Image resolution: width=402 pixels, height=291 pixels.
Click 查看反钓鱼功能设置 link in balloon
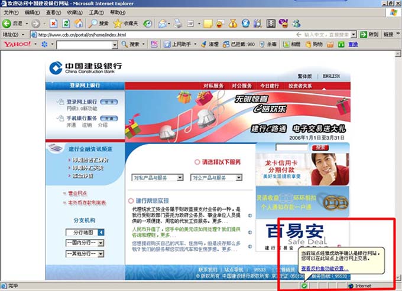coord(325,269)
